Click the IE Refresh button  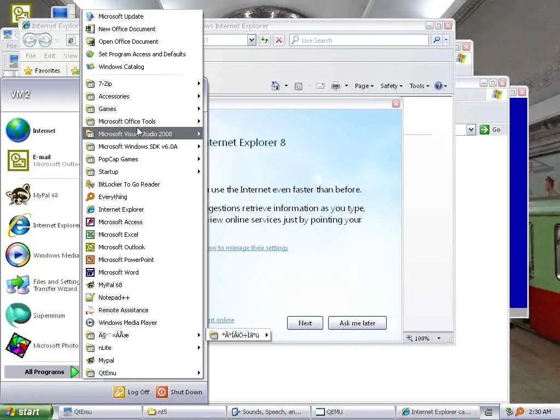pos(265,40)
